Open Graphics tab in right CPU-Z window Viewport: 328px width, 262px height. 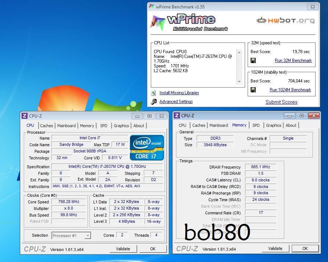click(x=273, y=125)
